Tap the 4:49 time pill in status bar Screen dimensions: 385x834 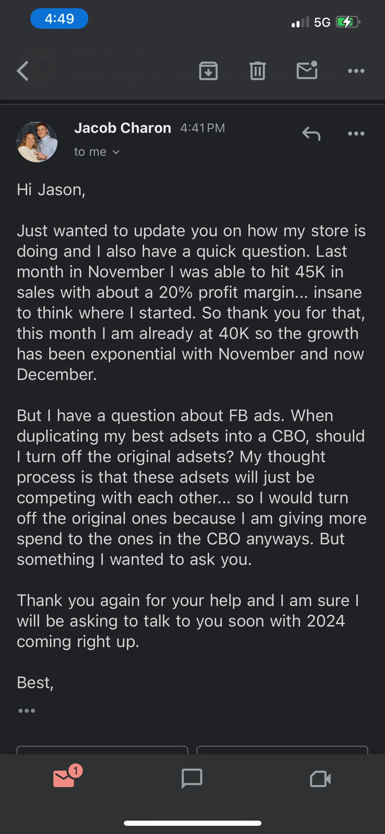[59, 18]
